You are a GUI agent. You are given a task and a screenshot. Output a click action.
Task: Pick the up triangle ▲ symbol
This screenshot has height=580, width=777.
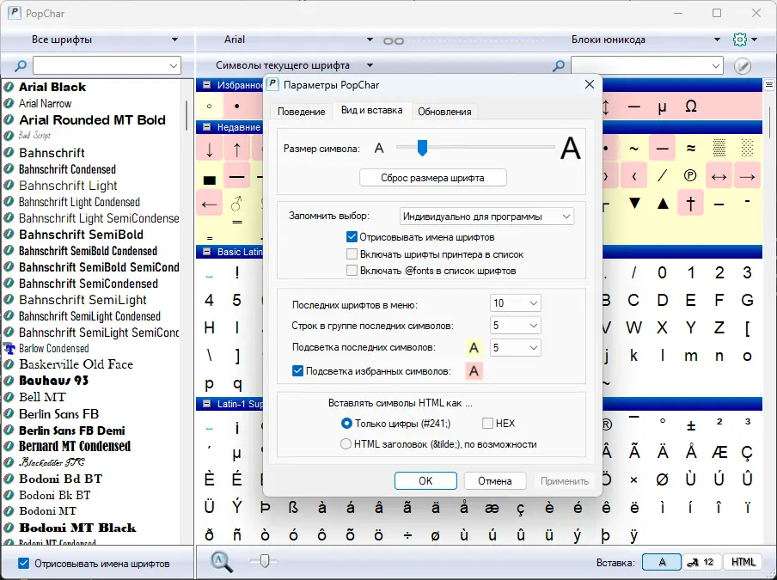(663, 203)
